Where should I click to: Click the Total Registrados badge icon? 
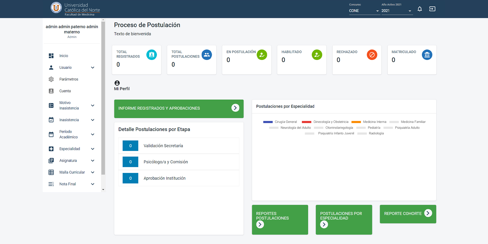[151, 55]
